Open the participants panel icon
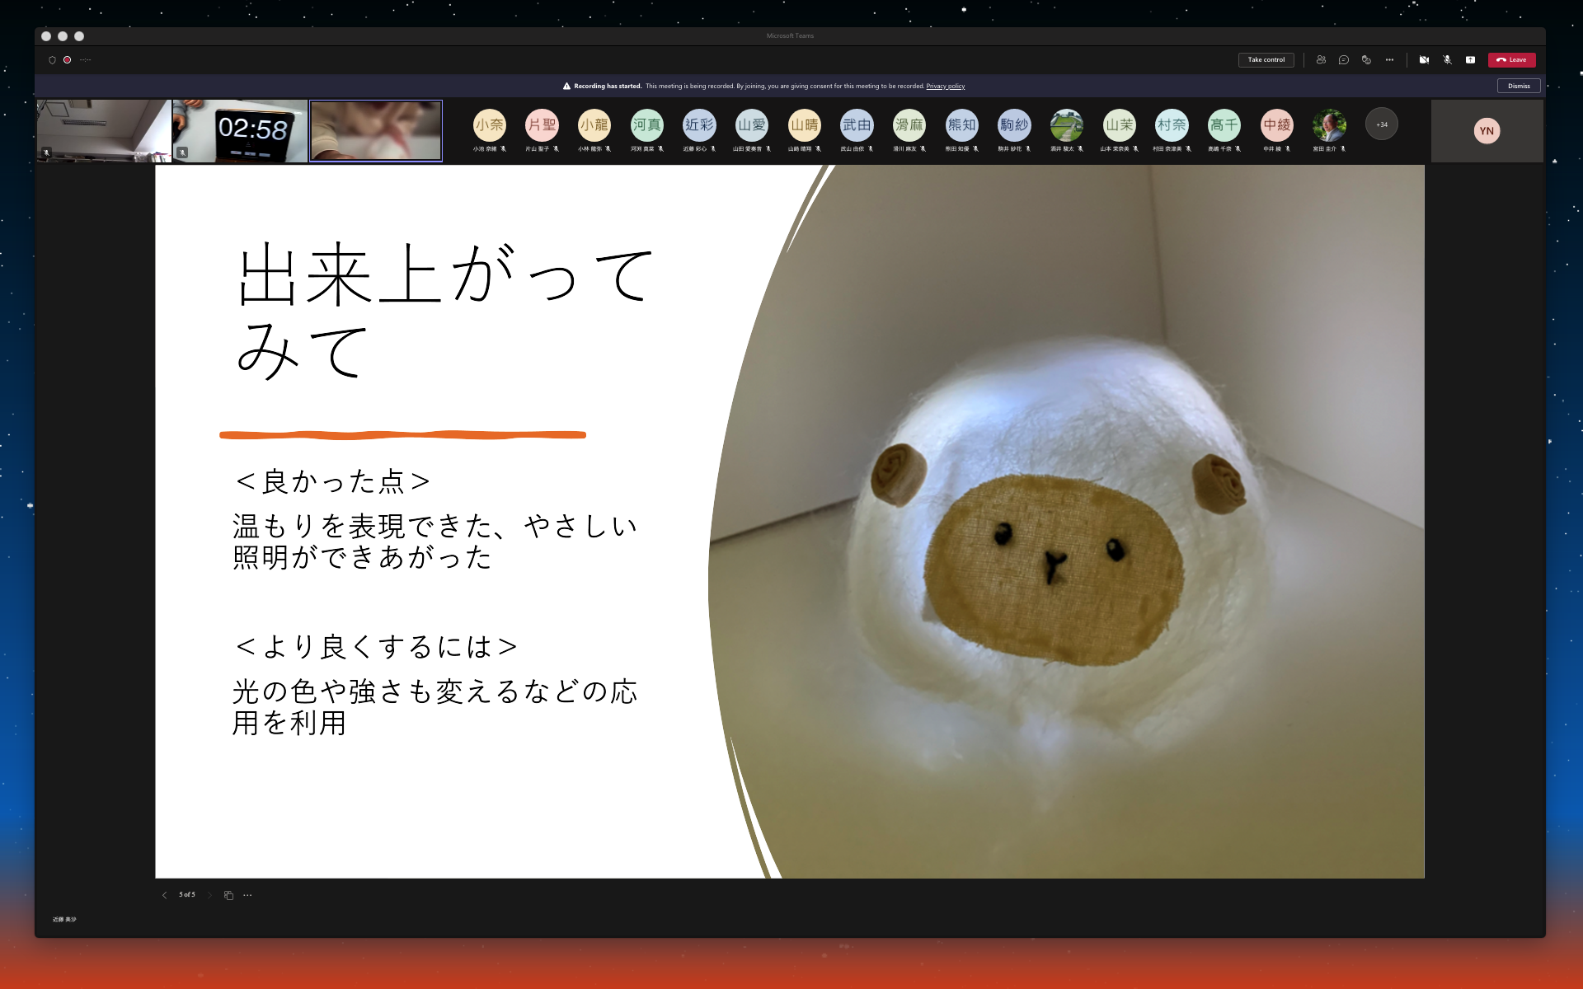Viewport: 1583px width, 989px height. point(1321,60)
